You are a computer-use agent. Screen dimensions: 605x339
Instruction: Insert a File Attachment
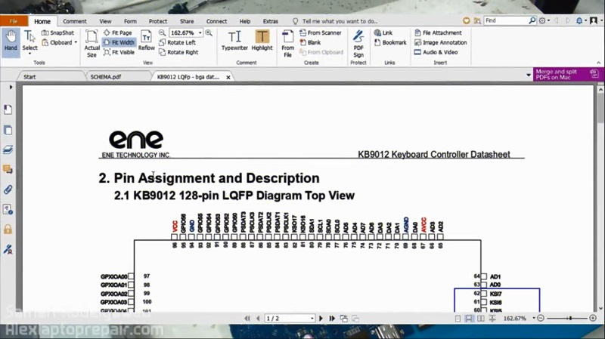(438, 32)
